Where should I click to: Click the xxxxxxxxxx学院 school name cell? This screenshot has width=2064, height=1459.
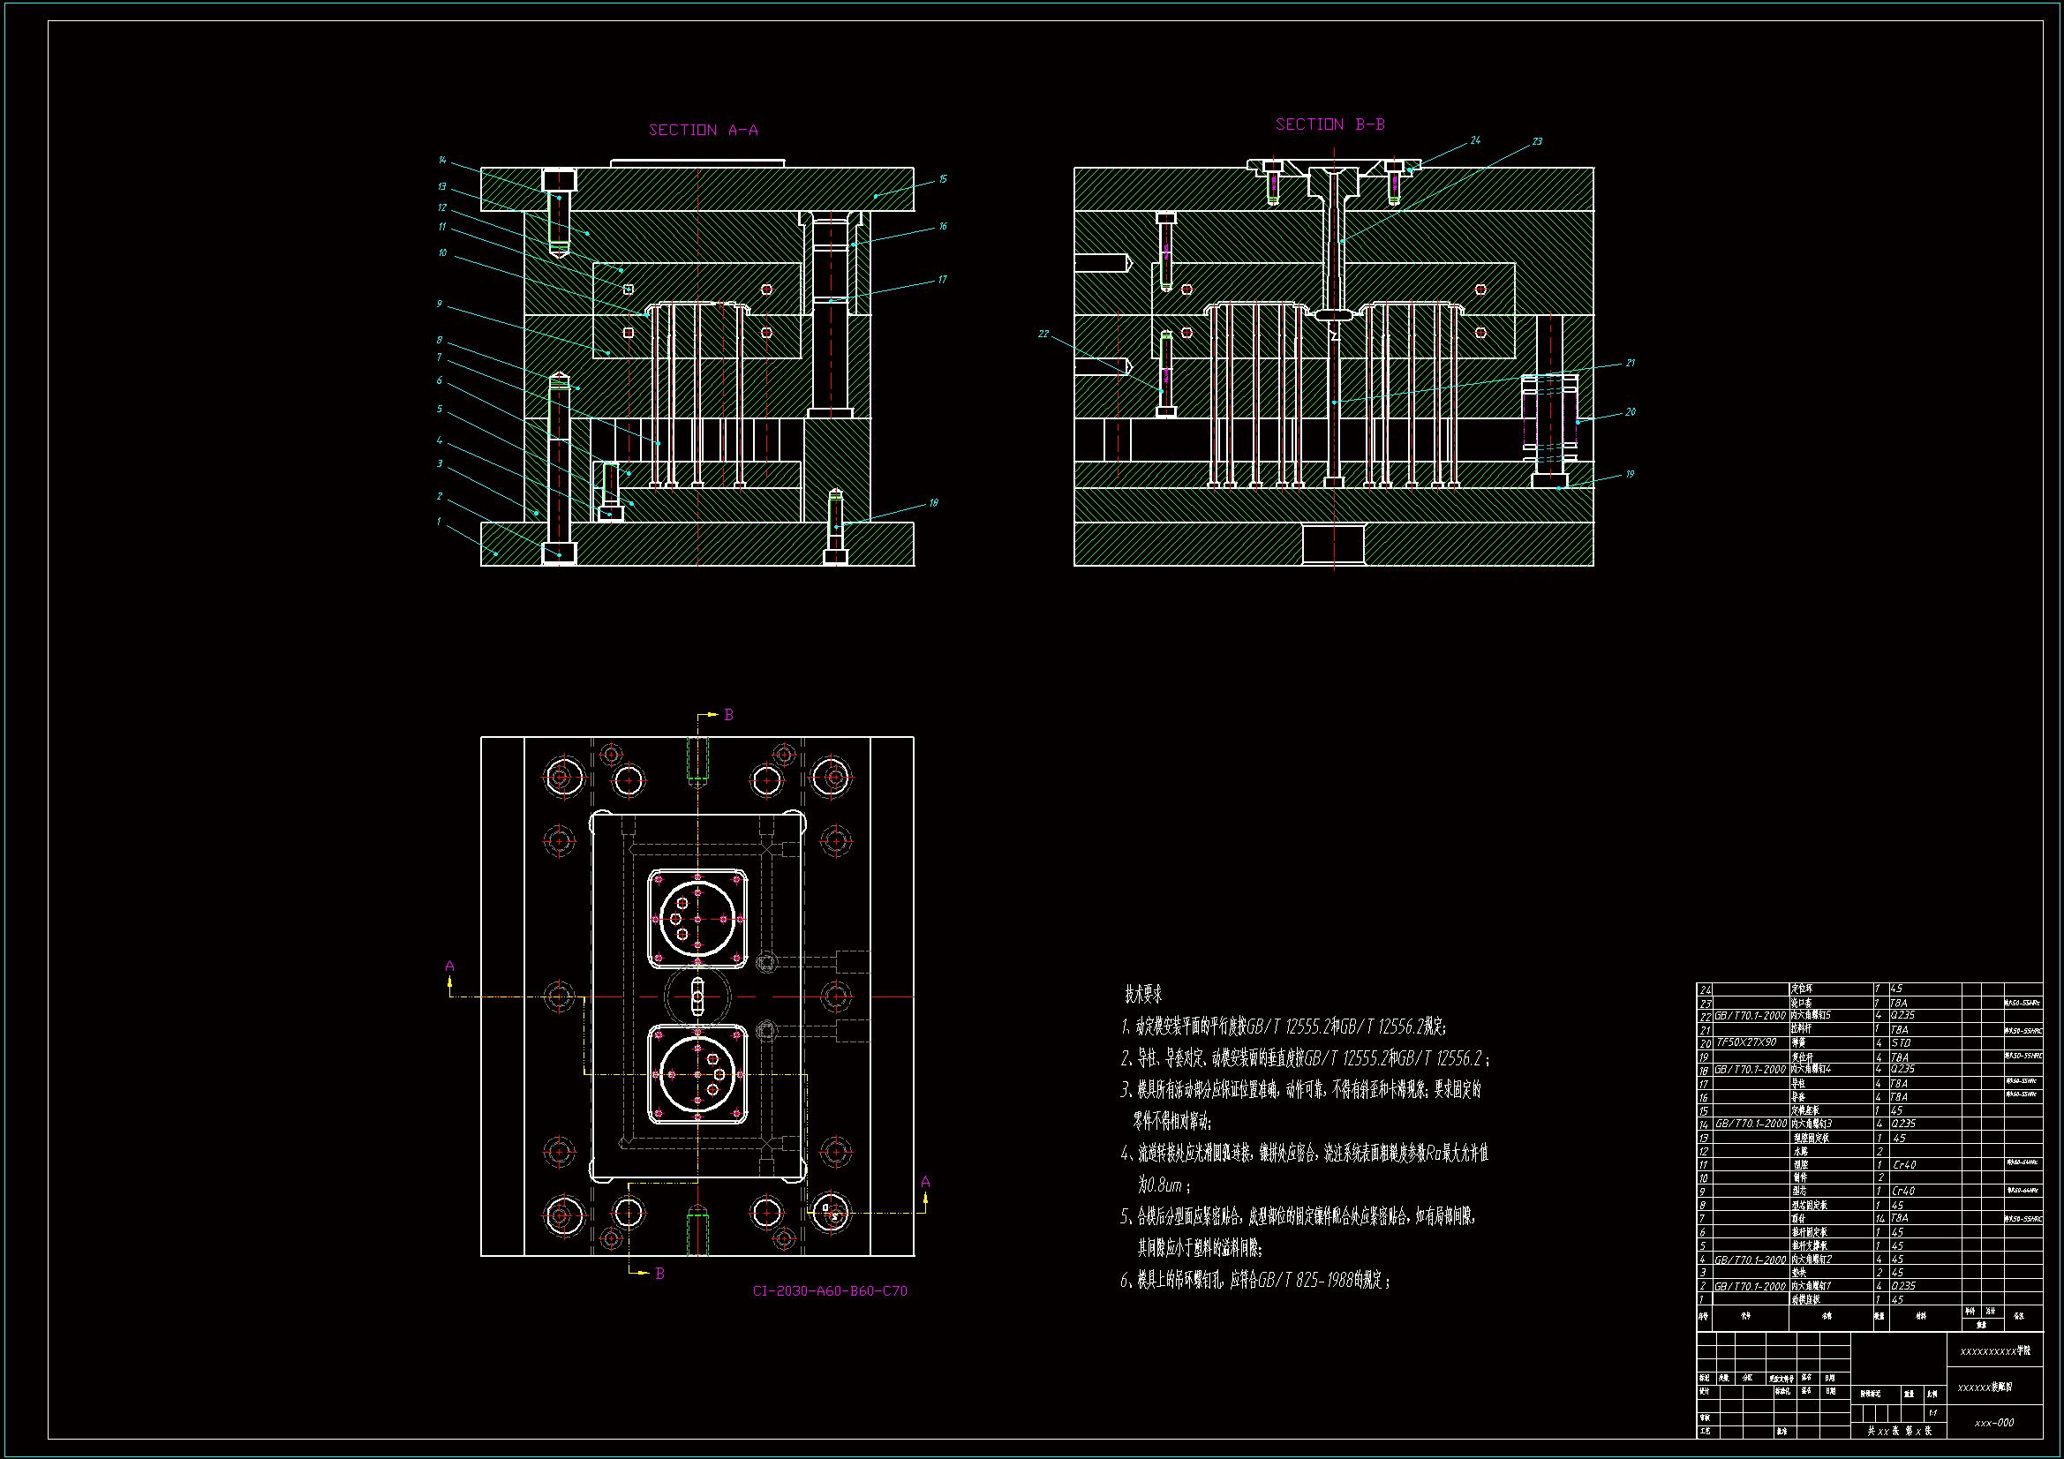pyautogui.click(x=1994, y=1350)
